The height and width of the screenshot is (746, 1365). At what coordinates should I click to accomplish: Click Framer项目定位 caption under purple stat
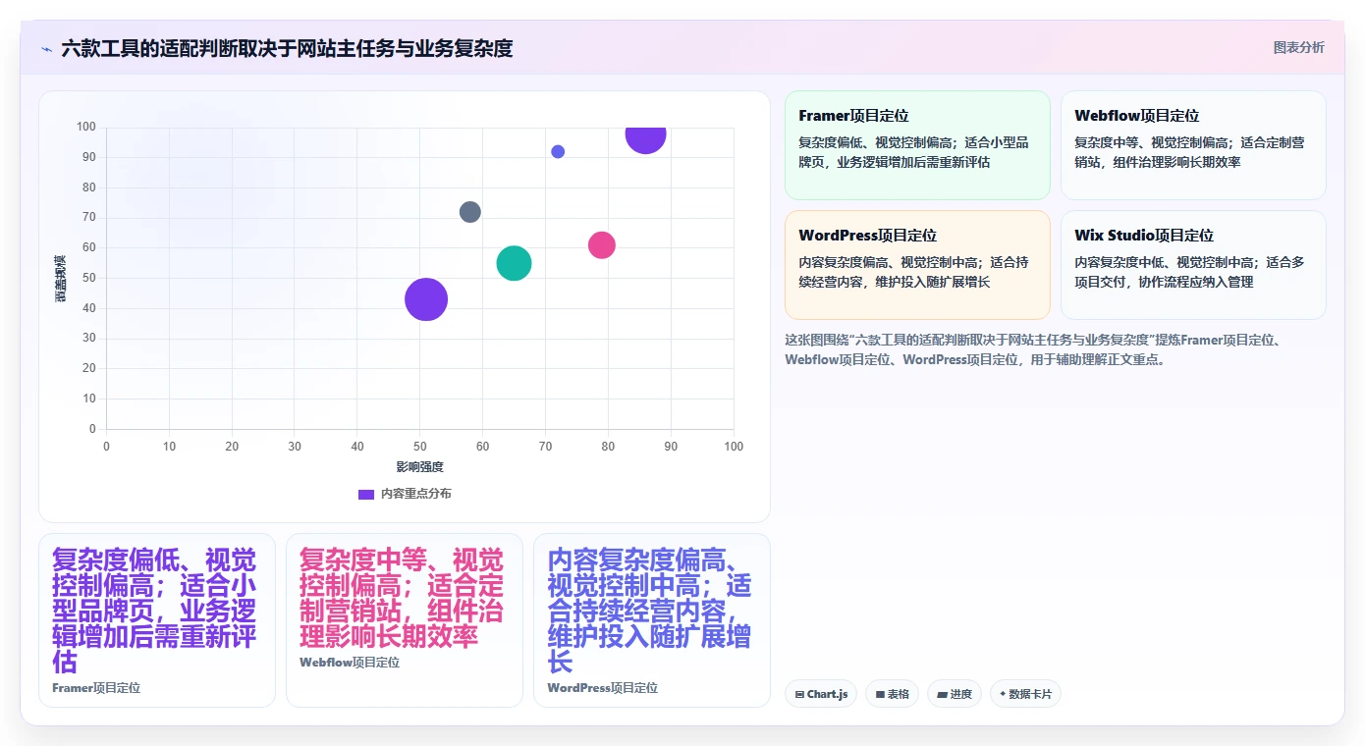[96, 688]
